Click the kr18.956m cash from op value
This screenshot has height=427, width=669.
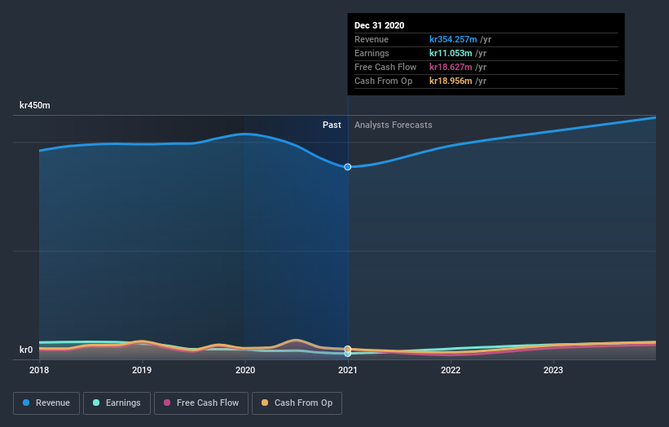click(451, 81)
